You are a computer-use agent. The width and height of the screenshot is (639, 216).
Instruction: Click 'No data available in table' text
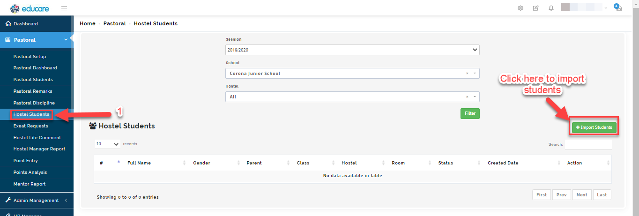(x=352, y=176)
